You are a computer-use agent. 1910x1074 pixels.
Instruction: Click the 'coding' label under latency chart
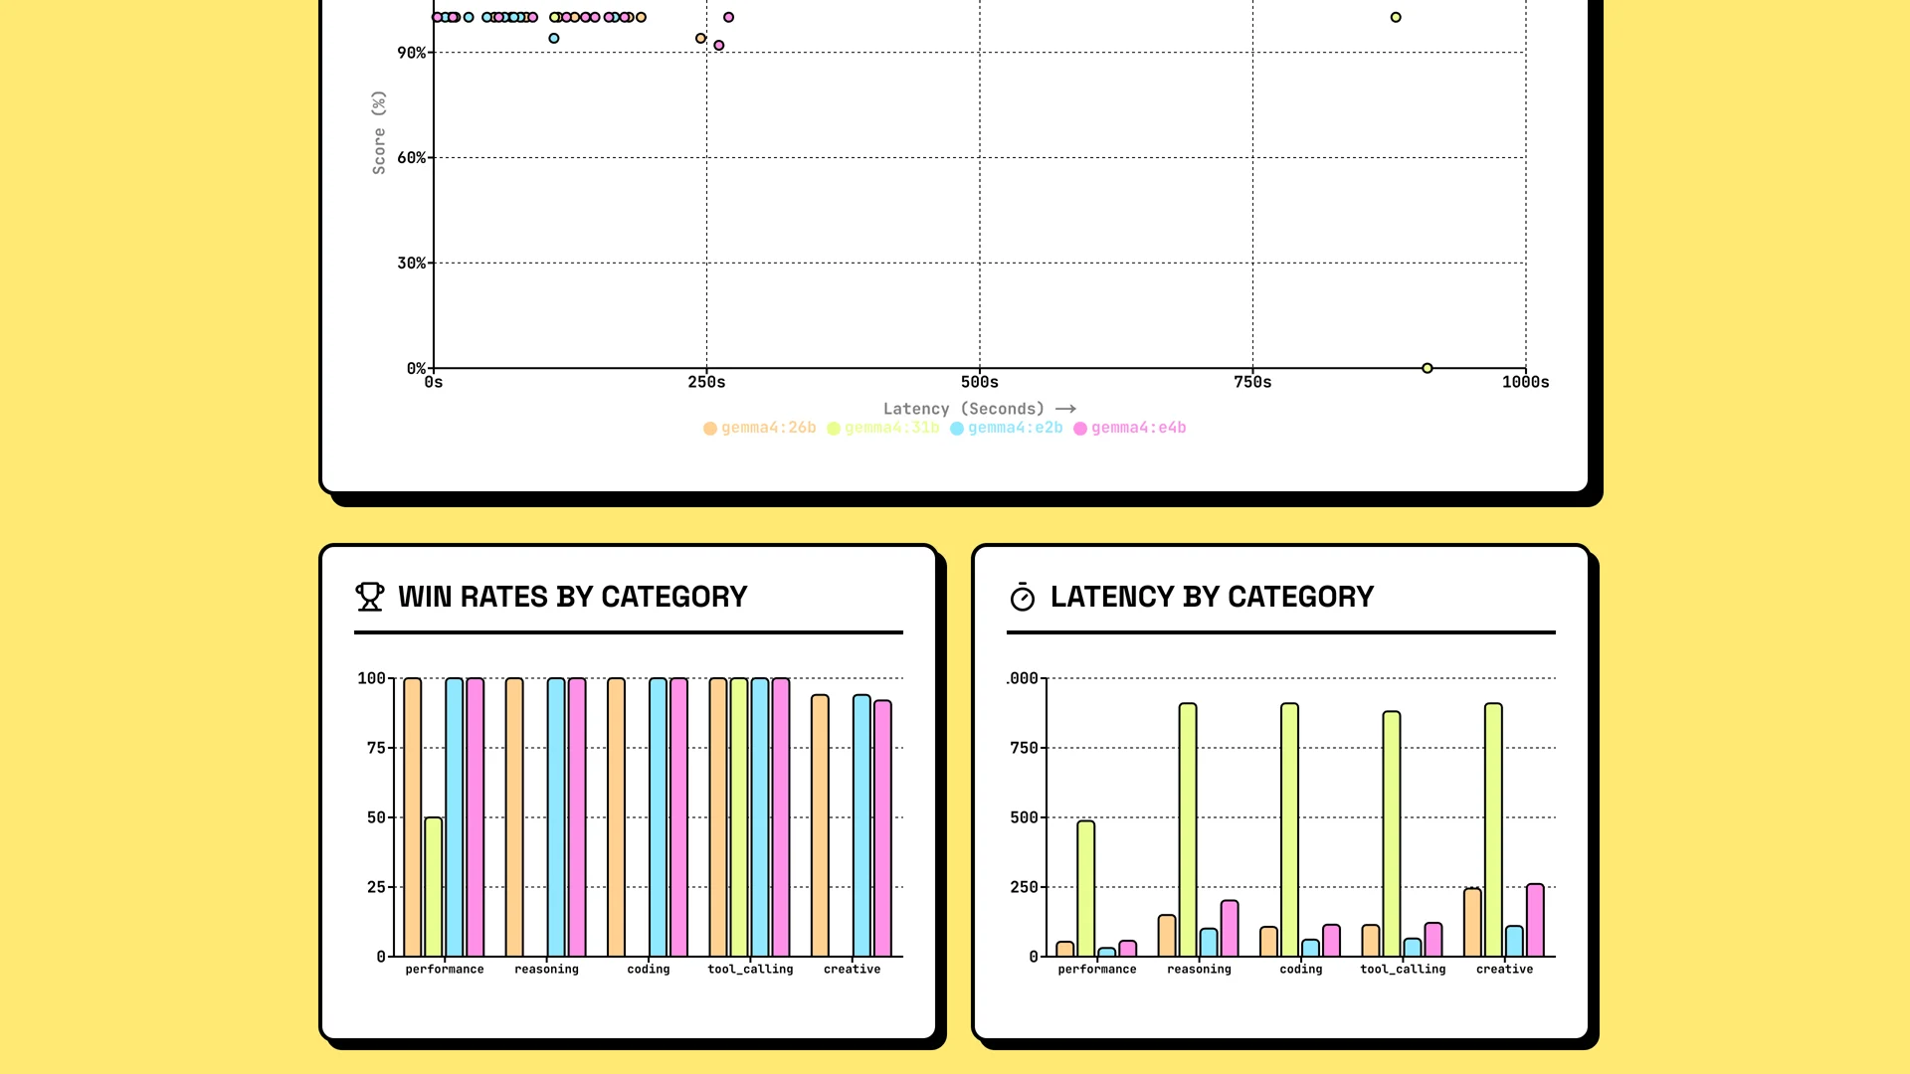[x=1301, y=970]
